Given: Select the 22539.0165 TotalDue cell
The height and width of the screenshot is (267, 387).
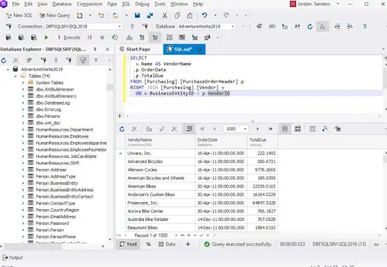Looking at the screenshot, I should 263,186.
